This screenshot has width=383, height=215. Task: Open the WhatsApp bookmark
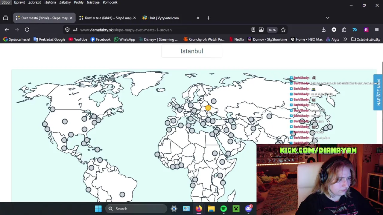[124, 39]
